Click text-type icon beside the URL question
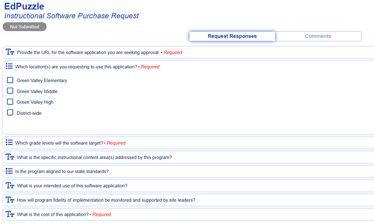Image resolution: width=374 pixels, height=223 pixels. pyautogui.click(x=10, y=52)
